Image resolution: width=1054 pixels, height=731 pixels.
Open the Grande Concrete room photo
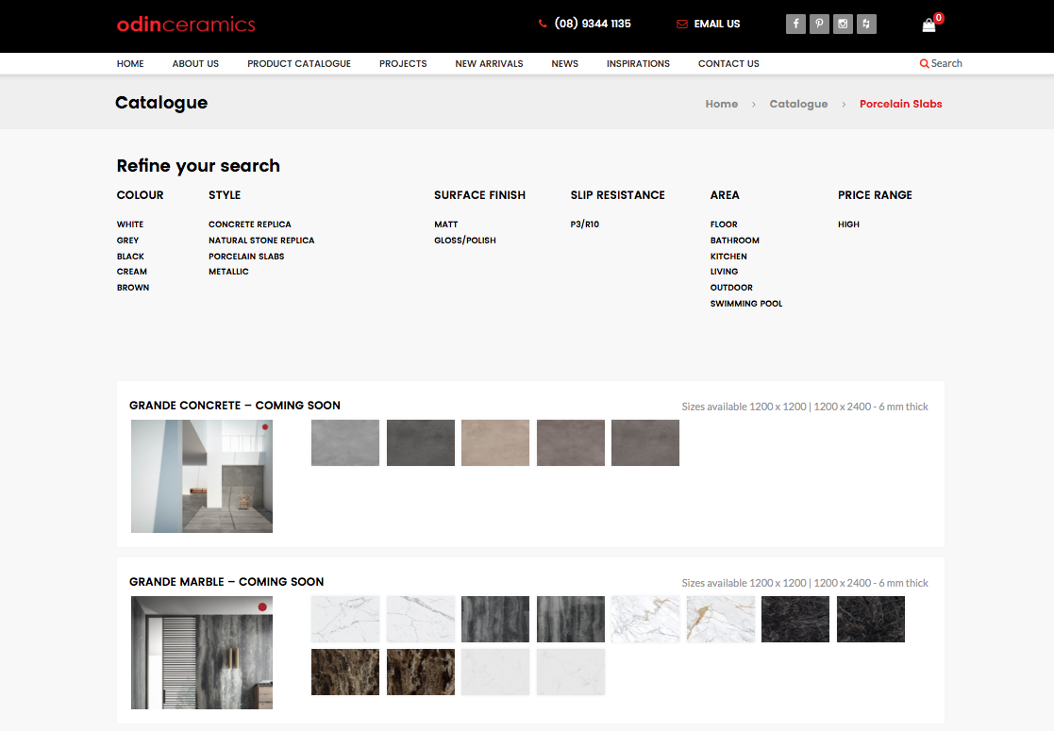[202, 476]
